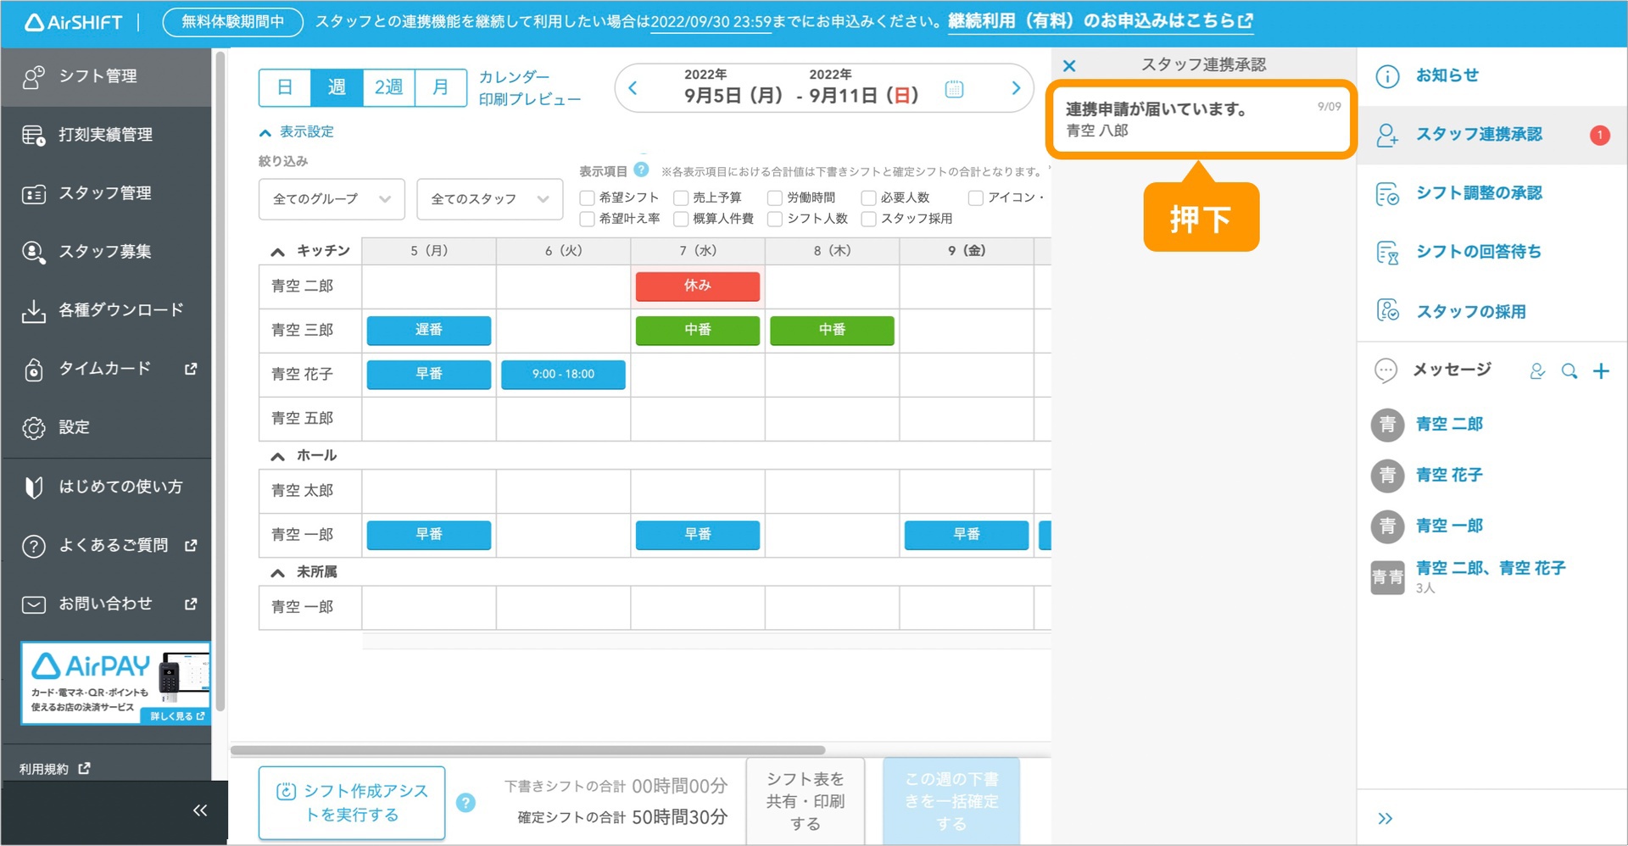The image size is (1628, 846).
Task: Close the スタッフ連携承認 panel
Action: point(1069,66)
